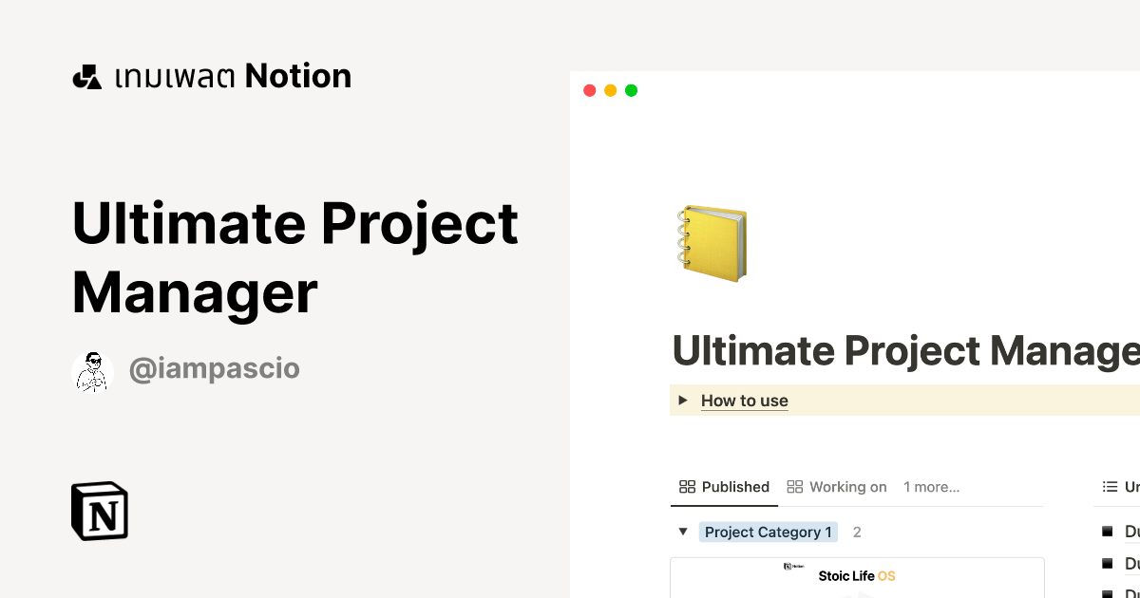Open the How to use link
This screenshot has width=1140, height=598.
[x=745, y=400]
